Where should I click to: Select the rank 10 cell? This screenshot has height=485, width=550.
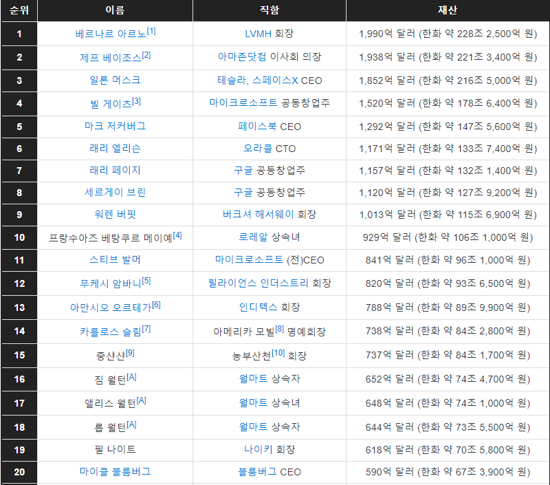pos(19,237)
